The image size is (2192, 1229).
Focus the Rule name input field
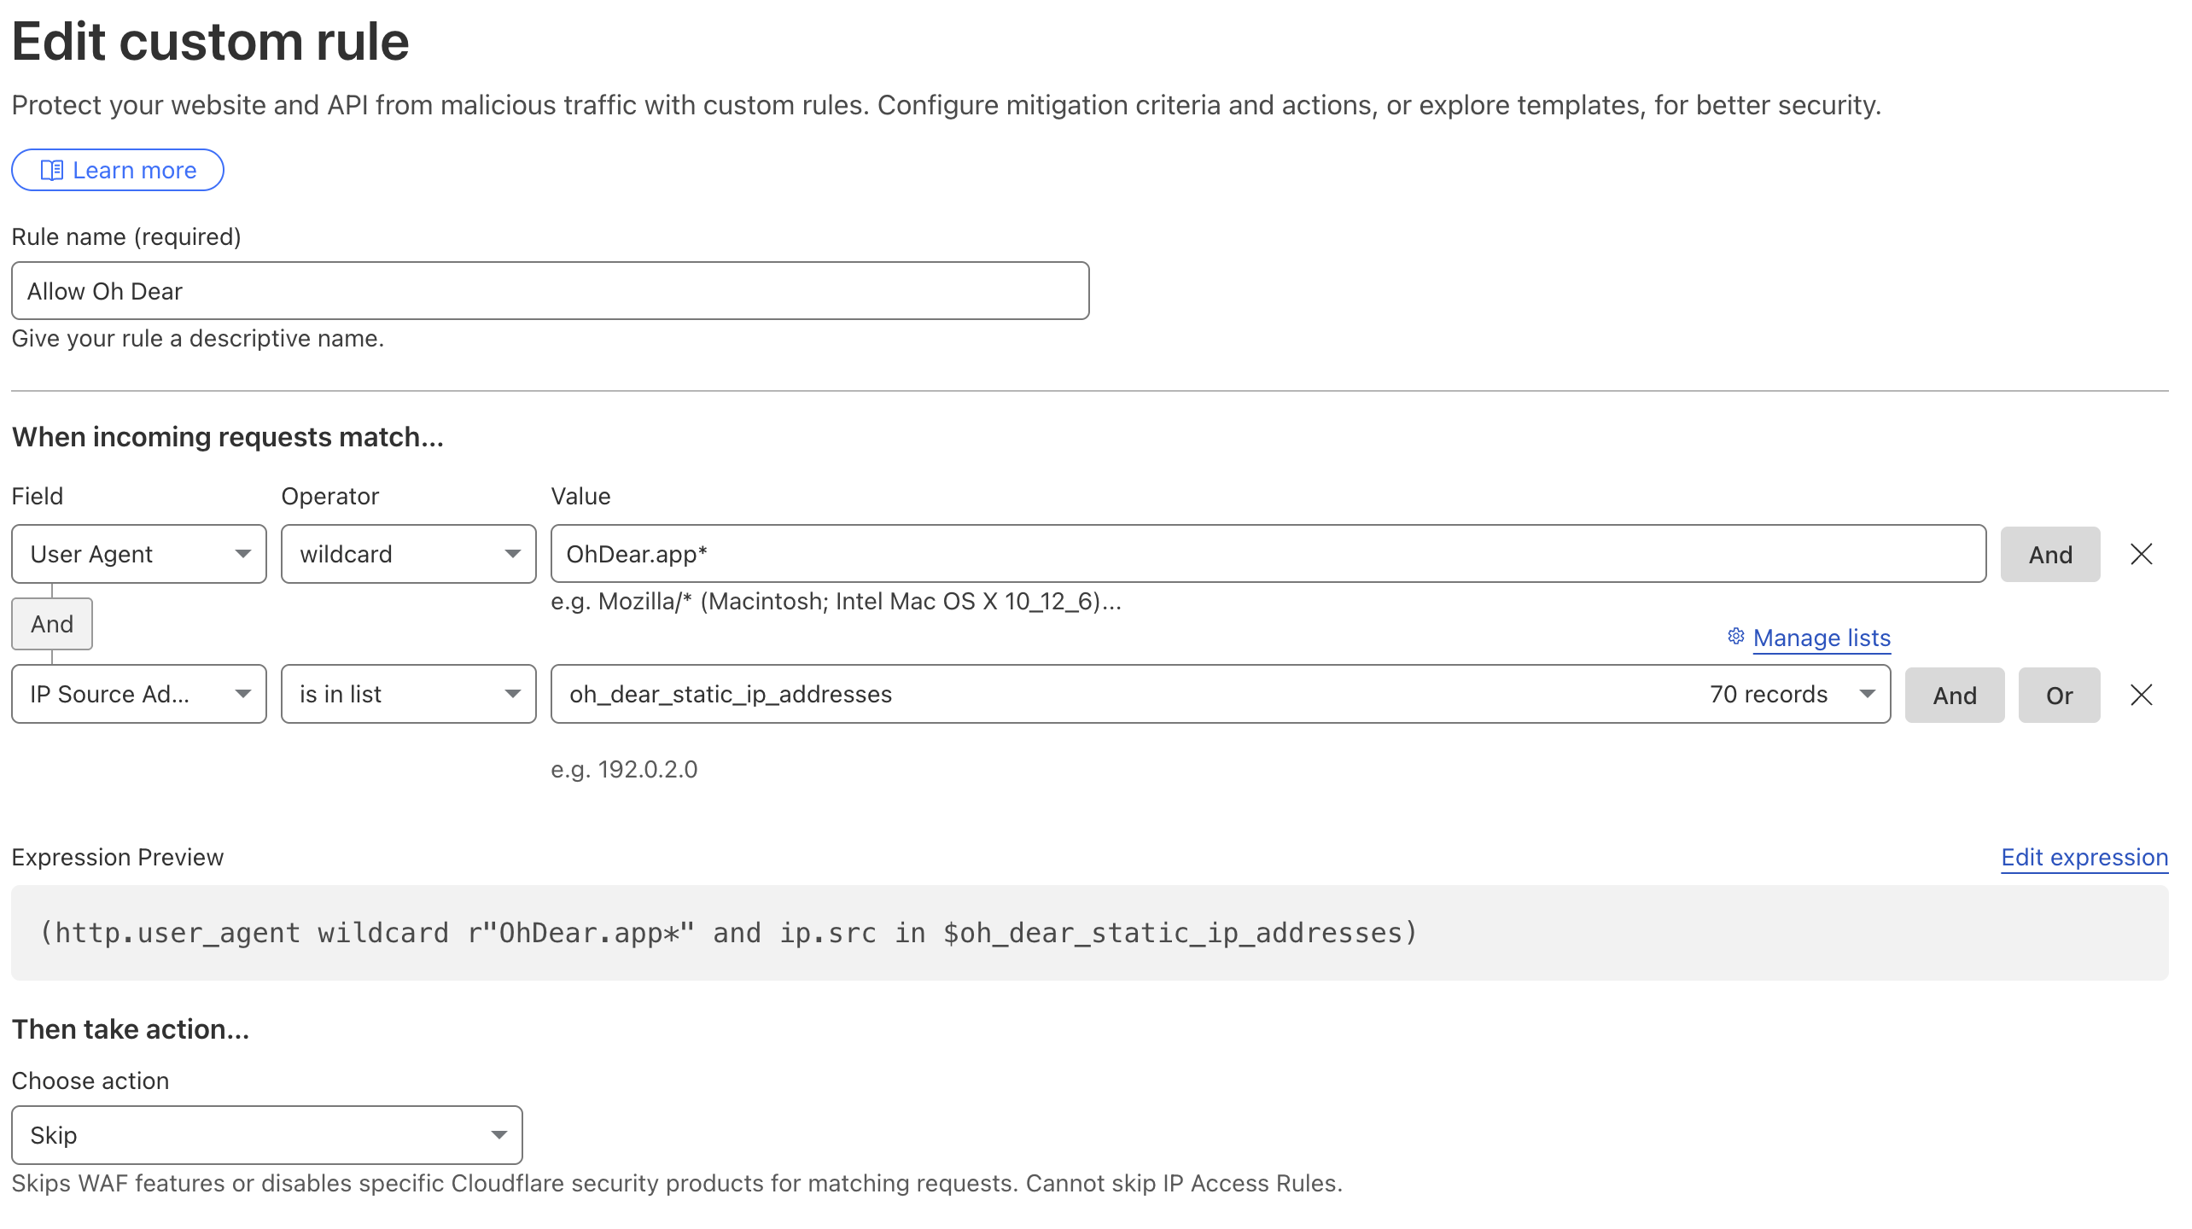click(x=550, y=291)
